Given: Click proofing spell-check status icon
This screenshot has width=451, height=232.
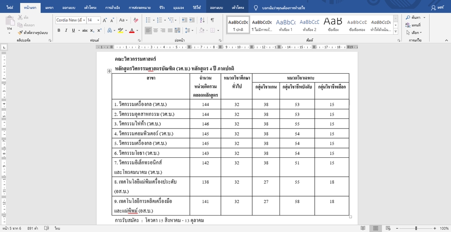Looking at the screenshot, I should coord(47,228).
